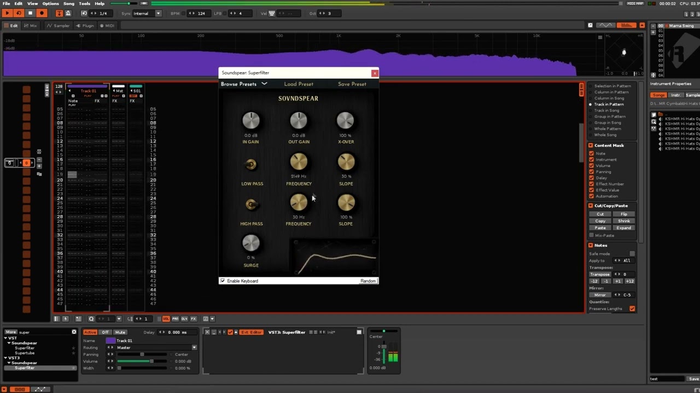
Task: Click the Random button in plugin window
Action: pos(368,281)
